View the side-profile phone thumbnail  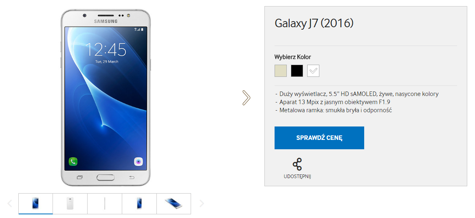[x=105, y=203]
